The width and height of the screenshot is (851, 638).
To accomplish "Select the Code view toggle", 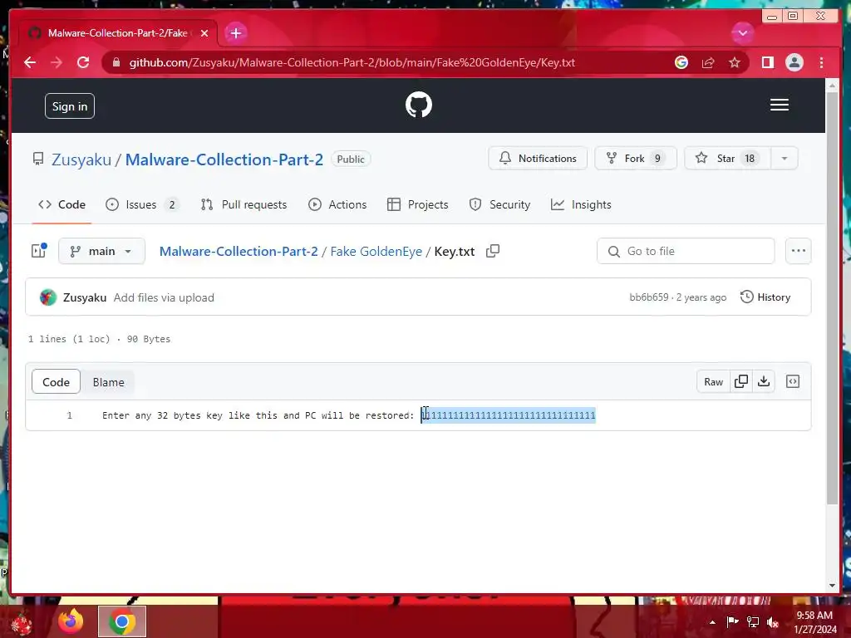I will point(56,382).
